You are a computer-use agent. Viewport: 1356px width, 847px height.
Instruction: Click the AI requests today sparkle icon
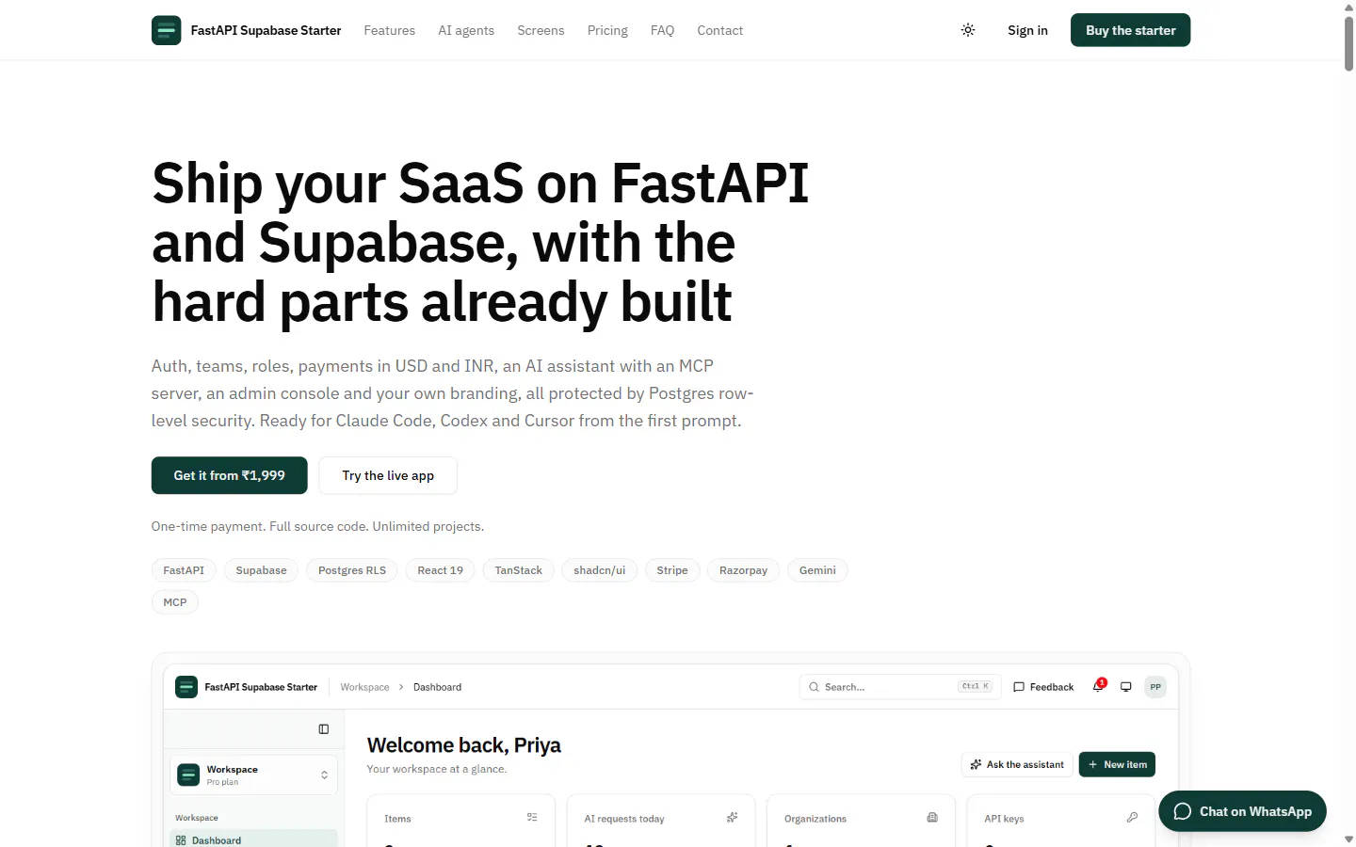point(733,818)
